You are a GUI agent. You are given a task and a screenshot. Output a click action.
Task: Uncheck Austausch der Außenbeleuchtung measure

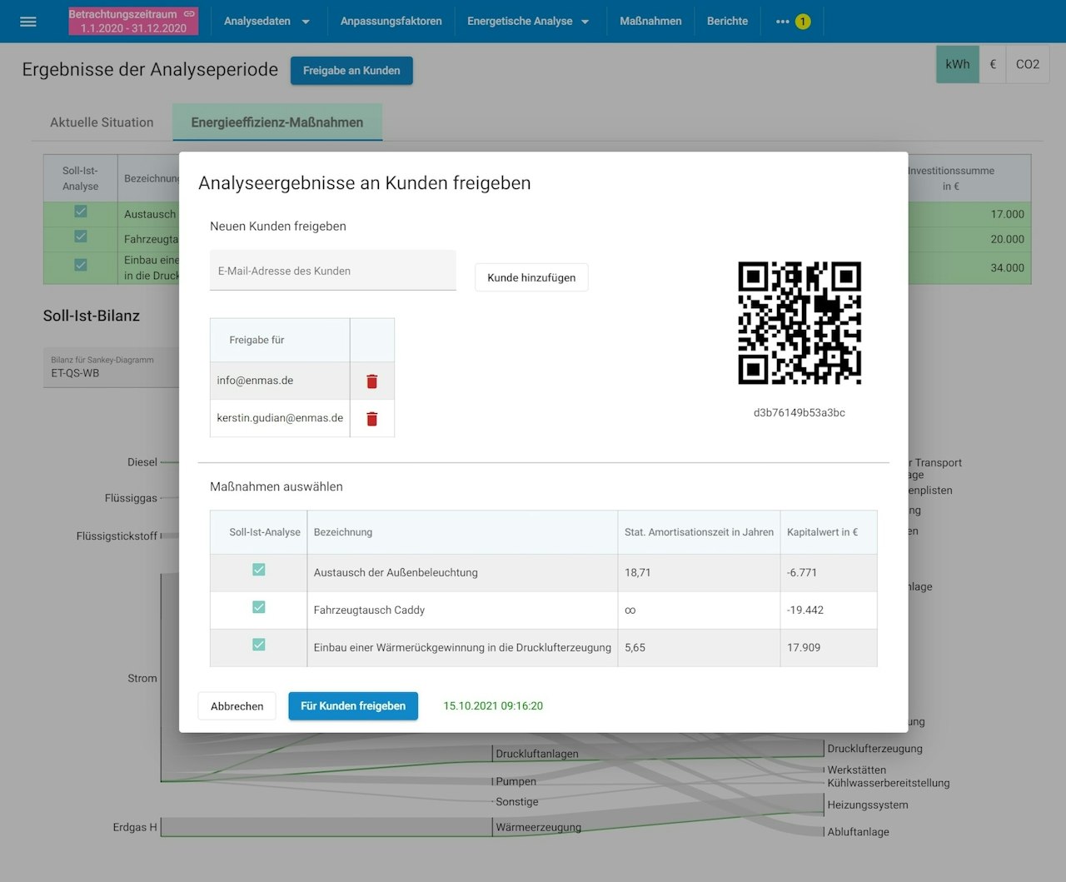coord(259,570)
